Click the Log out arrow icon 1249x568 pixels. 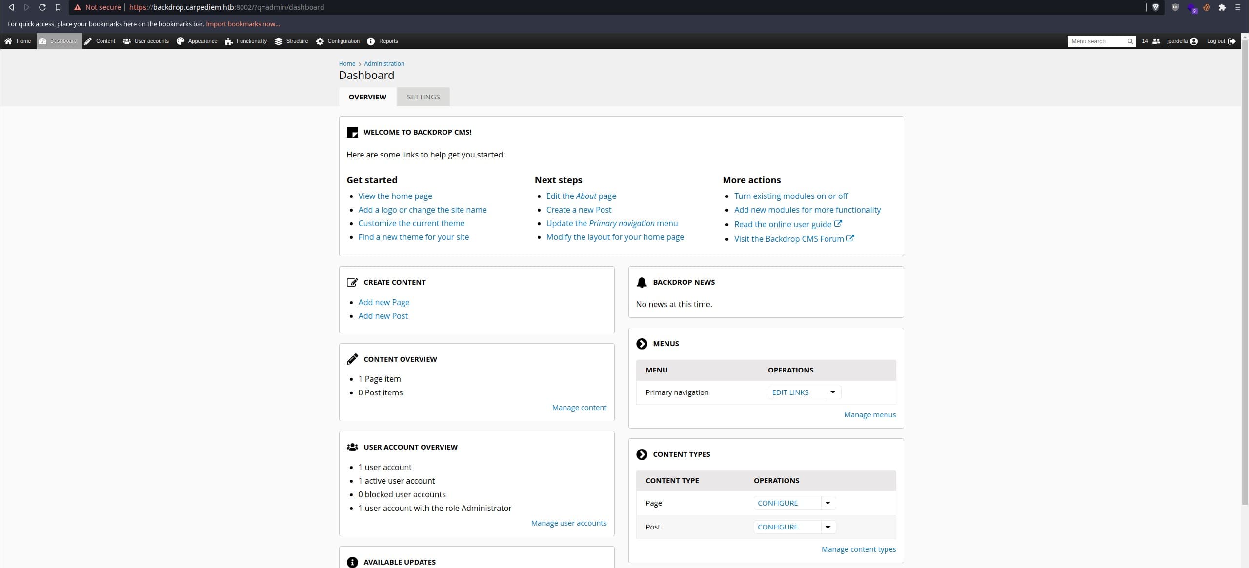coord(1232,41)
